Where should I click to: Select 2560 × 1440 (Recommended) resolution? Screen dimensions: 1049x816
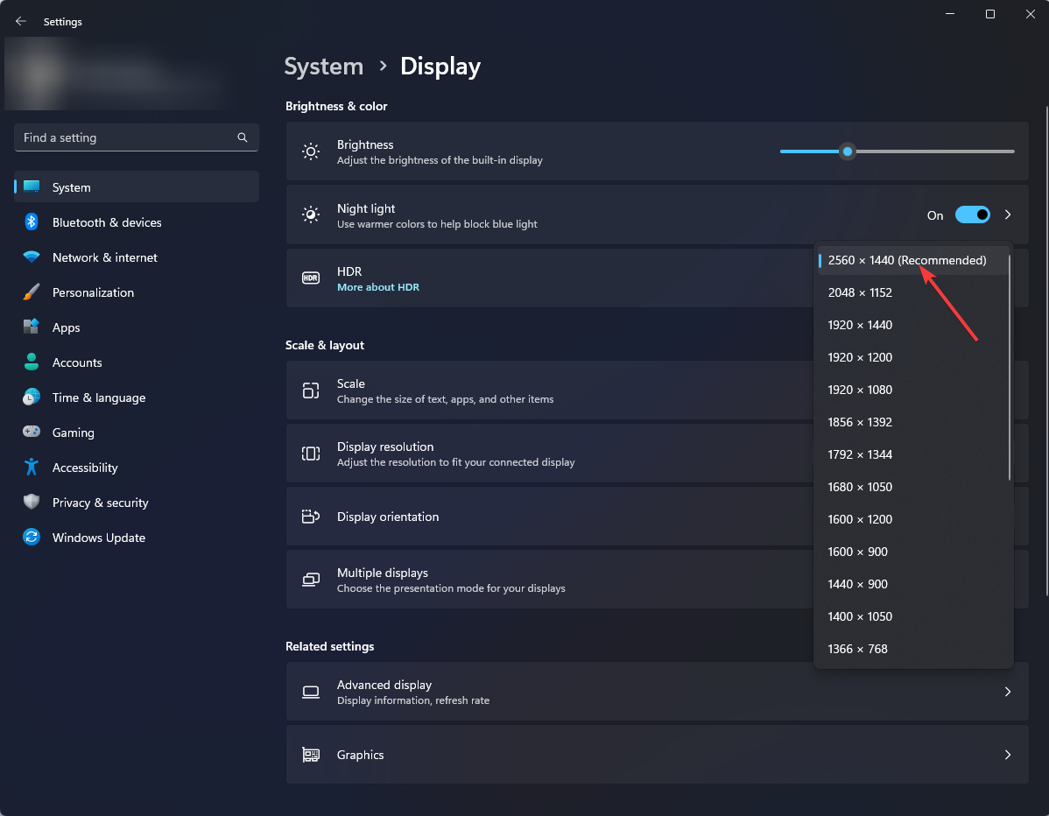tap(912, 260)
